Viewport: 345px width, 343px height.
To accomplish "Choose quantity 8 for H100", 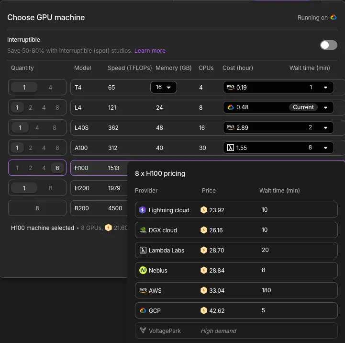I will coord(57,168).
